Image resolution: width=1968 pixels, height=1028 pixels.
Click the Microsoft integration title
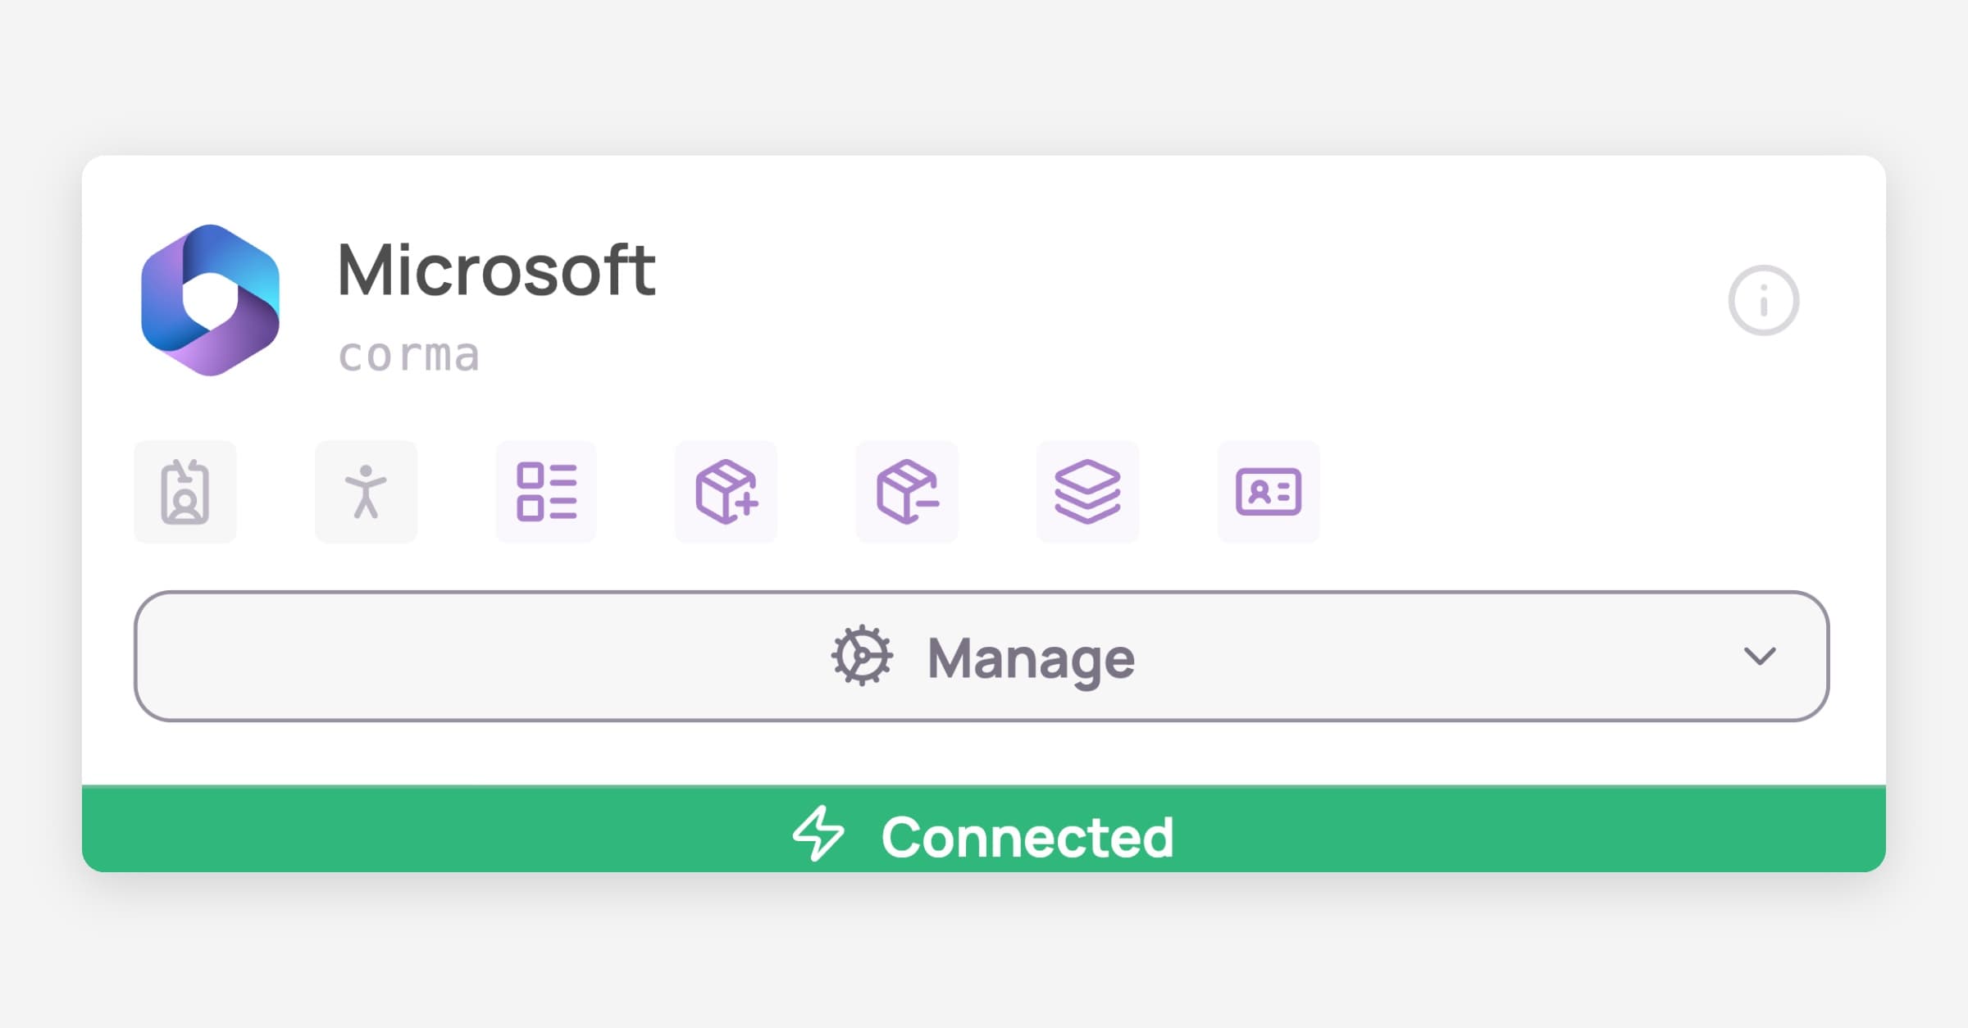pyautogui.click(x=496, y=271)
